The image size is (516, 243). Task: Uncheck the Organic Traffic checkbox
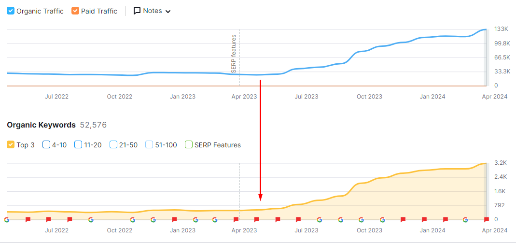11,11
